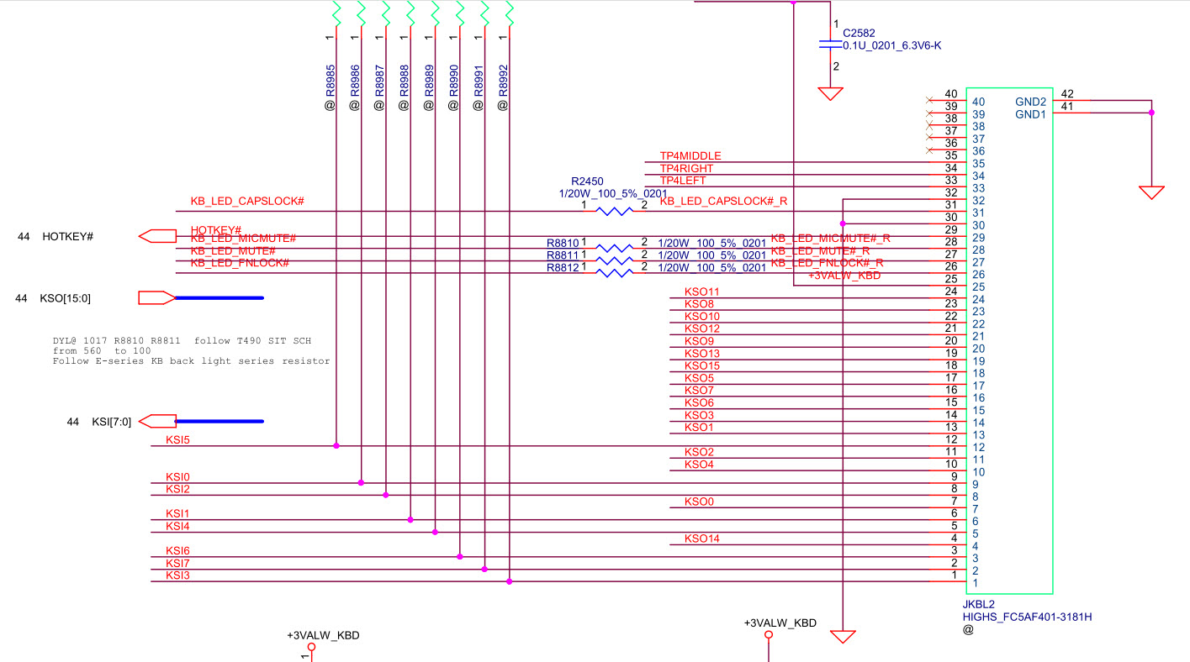Click the blue KSO[15:0] bus line
The height and width of the screenshot is (662, 1190).
219,297
